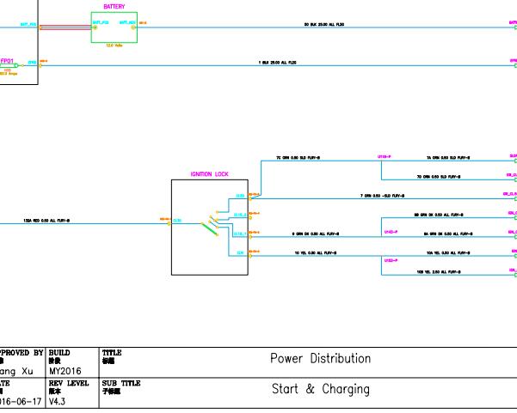Select the Start & Charging subtitle text
The height and width of the screenshot is (413, 517).
[321, 389]
